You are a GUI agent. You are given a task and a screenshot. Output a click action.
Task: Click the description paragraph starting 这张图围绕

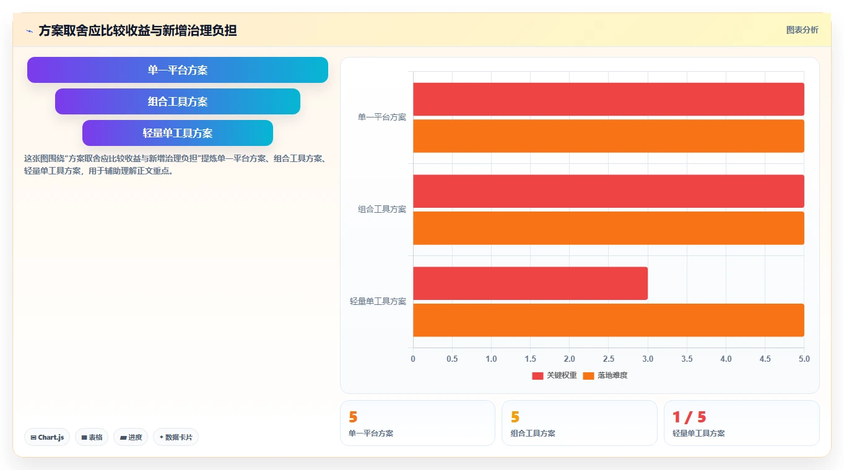point(175,164)
